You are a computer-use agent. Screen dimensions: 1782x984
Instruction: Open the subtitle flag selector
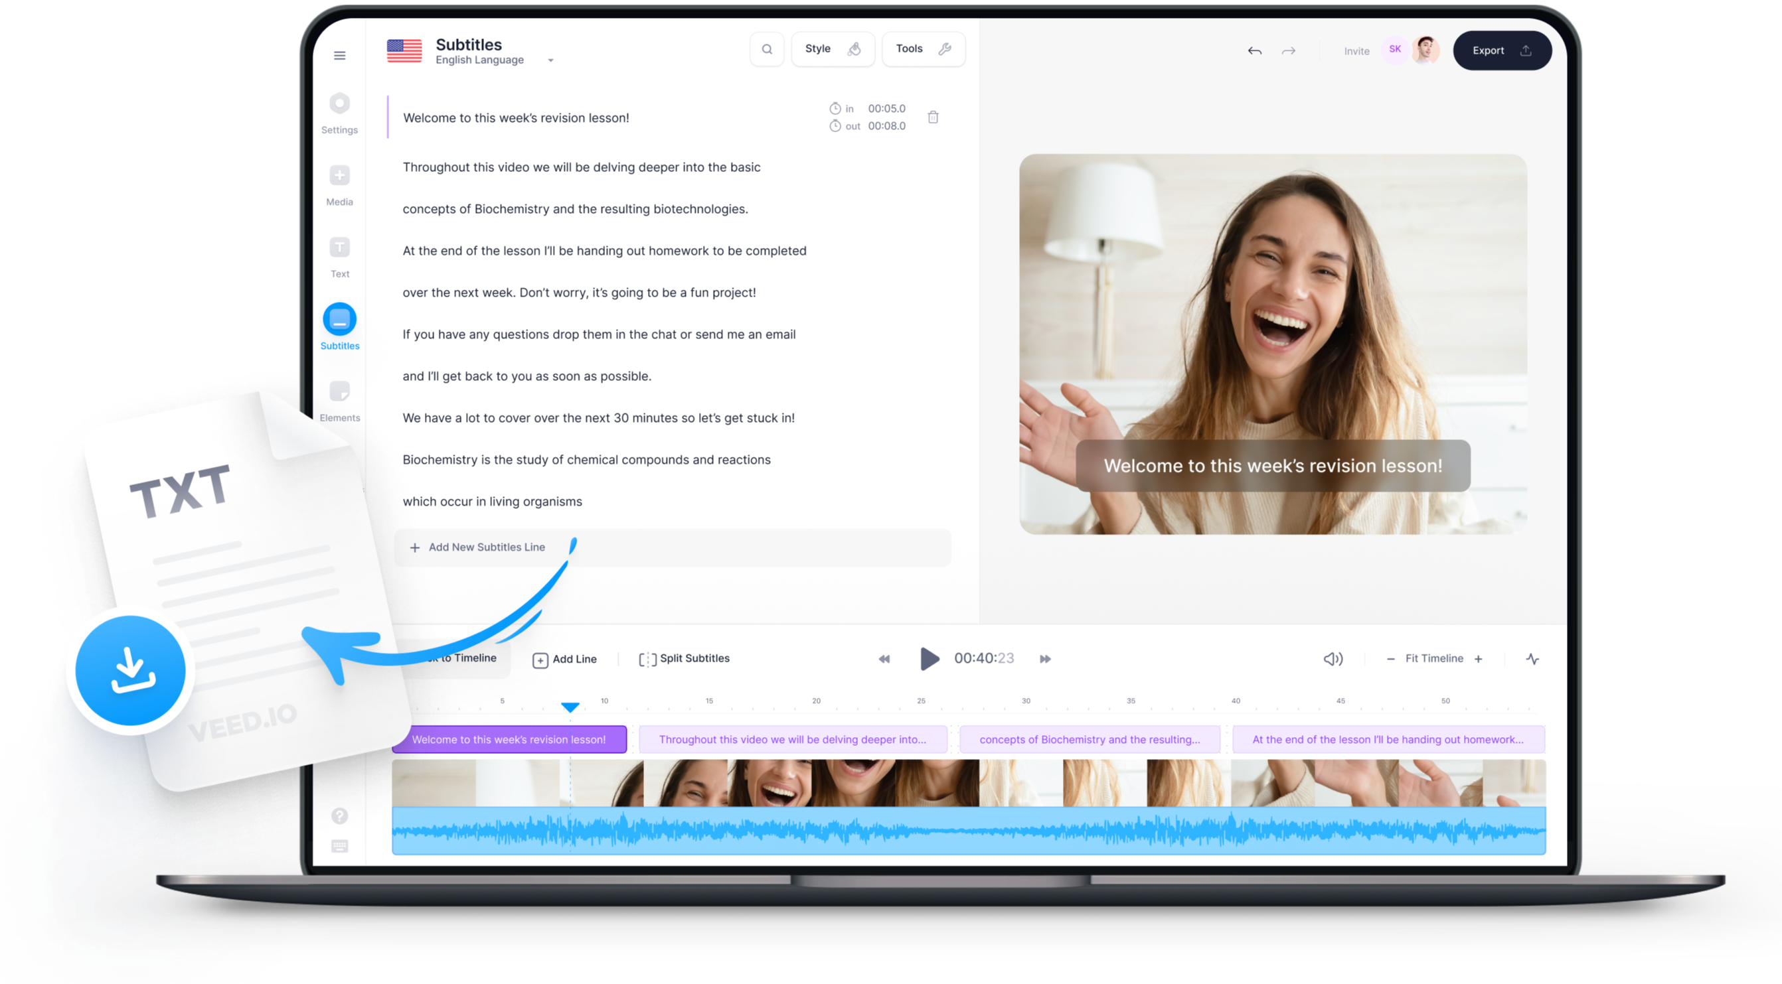[405, 50]
